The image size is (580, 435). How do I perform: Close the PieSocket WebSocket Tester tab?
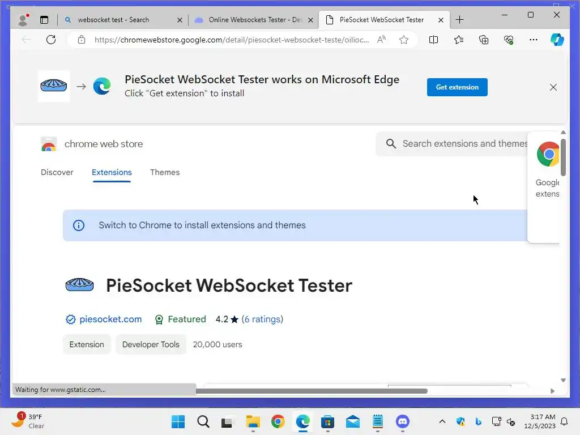click(x=441, y=20)
